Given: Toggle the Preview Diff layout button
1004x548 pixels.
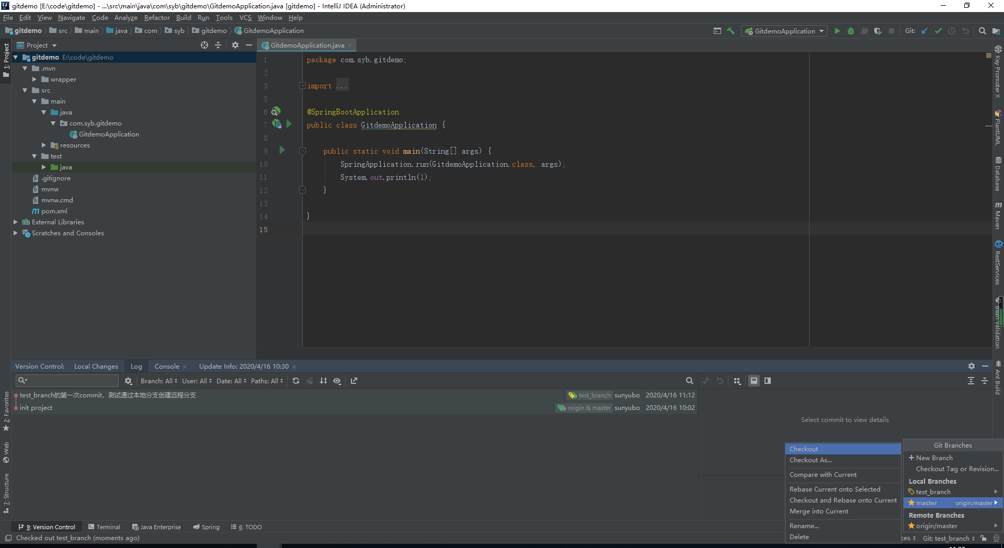Looking at the screenshot, I should (768, 381).
